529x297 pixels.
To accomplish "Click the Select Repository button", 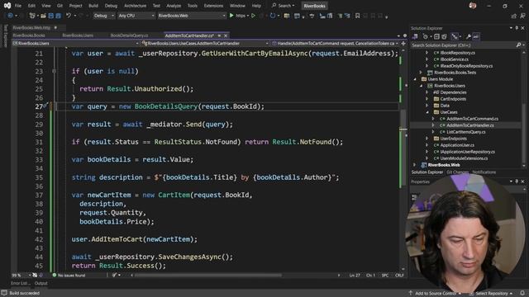I will click(x=492, y=294).
